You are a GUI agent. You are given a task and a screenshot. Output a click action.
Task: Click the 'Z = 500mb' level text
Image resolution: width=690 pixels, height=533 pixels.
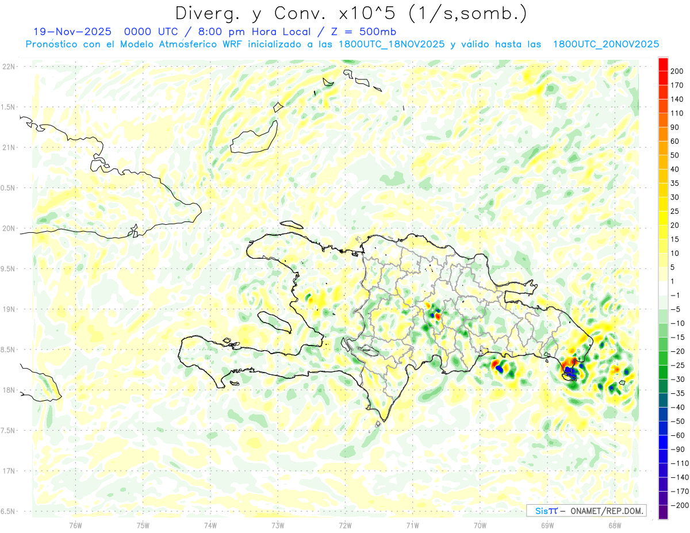(362, 32)
